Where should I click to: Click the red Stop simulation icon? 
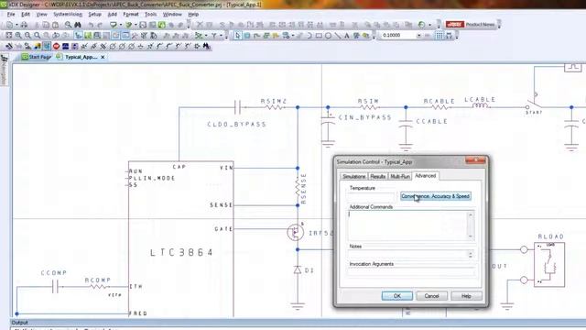point(56,46)
